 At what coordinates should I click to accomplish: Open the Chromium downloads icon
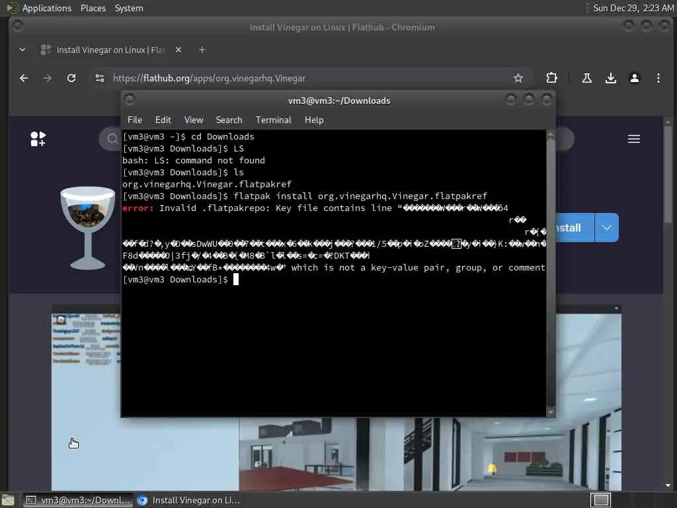[x=610, y=78]
